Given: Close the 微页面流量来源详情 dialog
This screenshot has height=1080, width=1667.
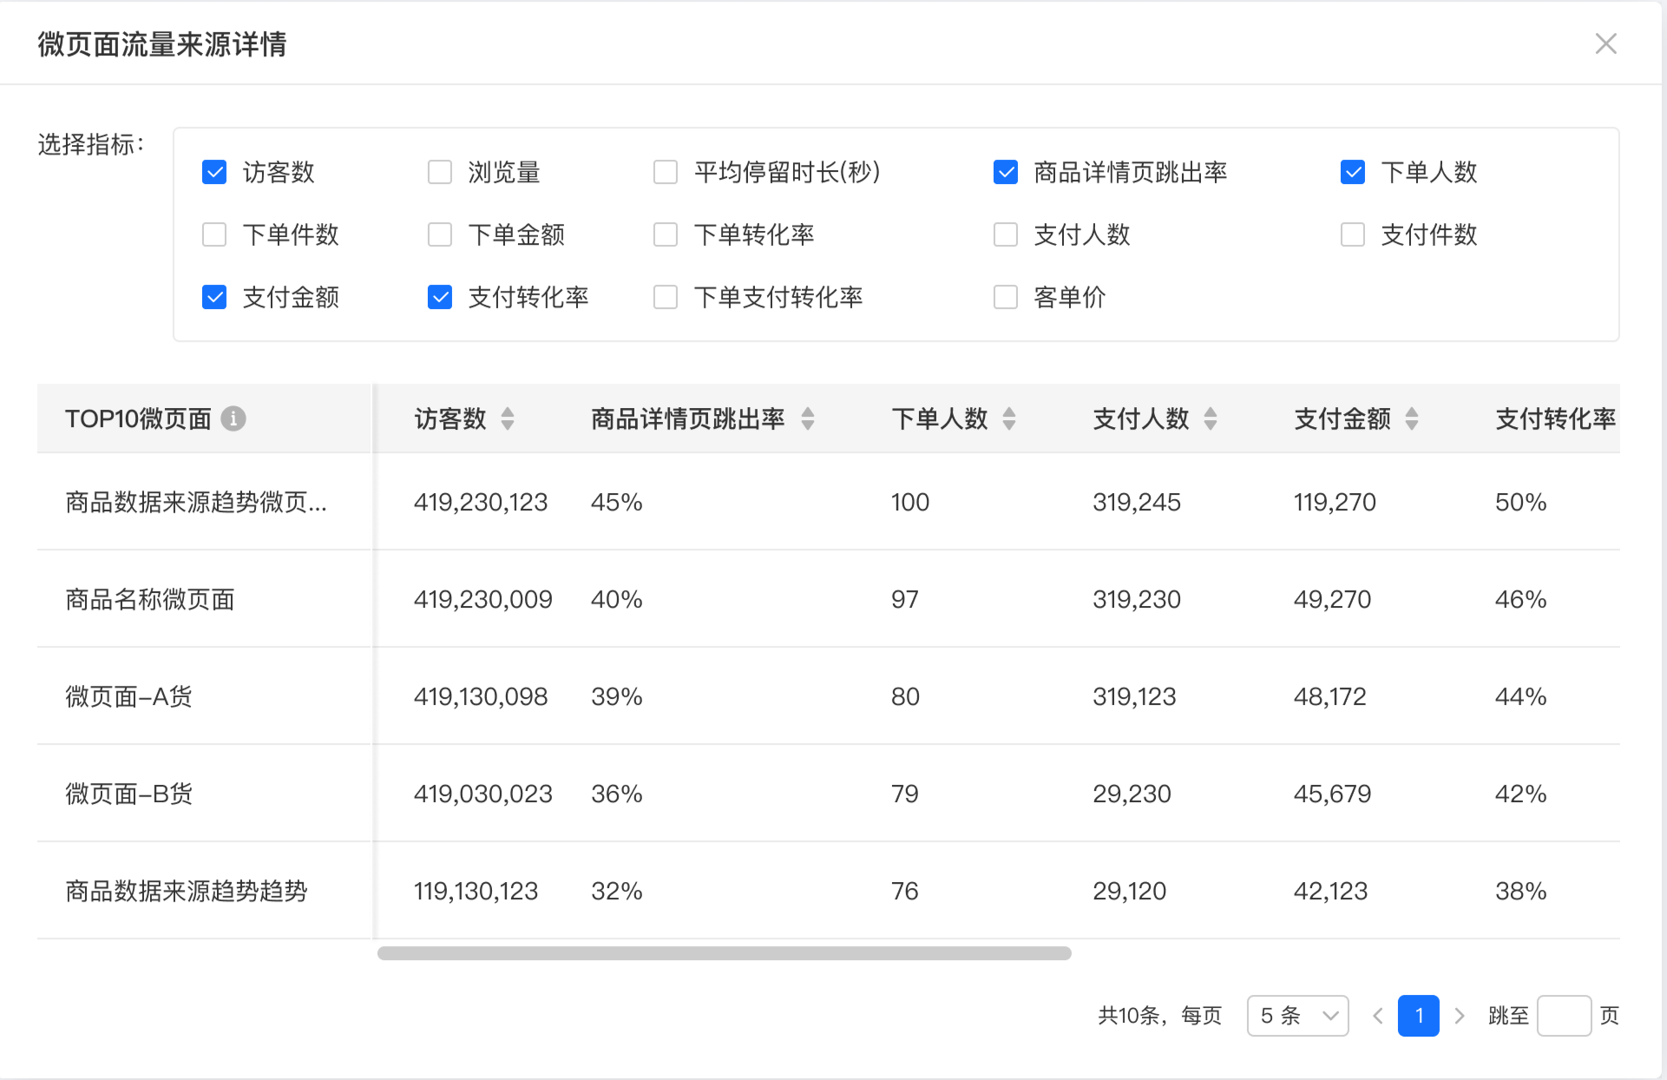Looking at the screenshot, I should coord(1605,43).
